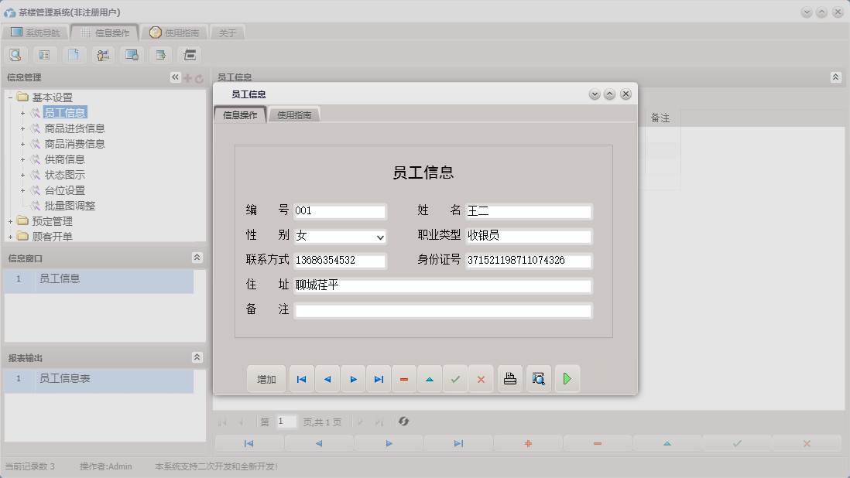The width and height of the screenshot is (850, 478).
Task: Click the page number input field
Action: click(286, 421)
